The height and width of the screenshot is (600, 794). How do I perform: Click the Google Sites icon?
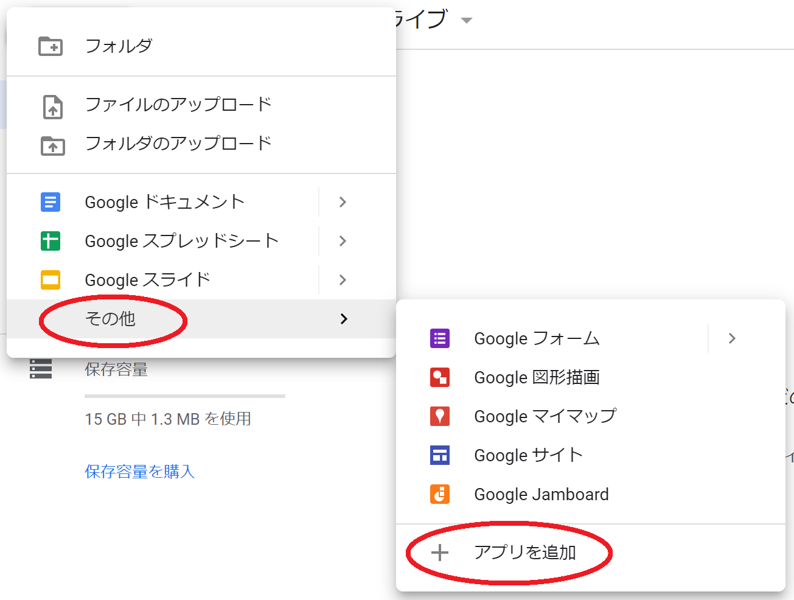(440, 455)
